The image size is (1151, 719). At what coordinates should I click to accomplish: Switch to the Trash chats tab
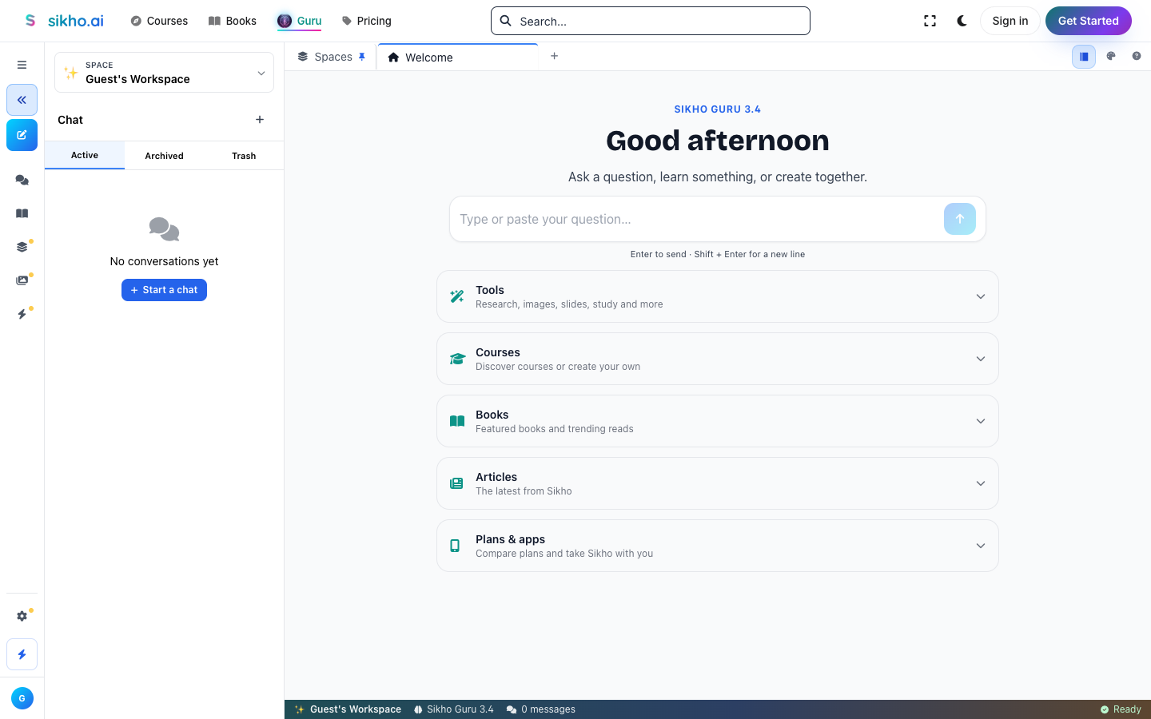244,156
